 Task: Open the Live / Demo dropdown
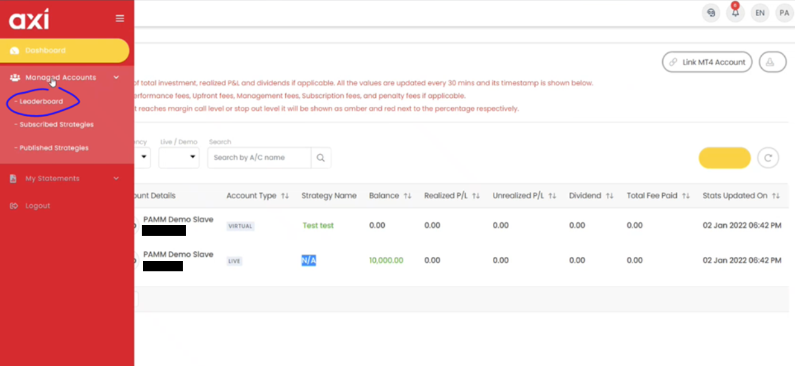[179, 157]
